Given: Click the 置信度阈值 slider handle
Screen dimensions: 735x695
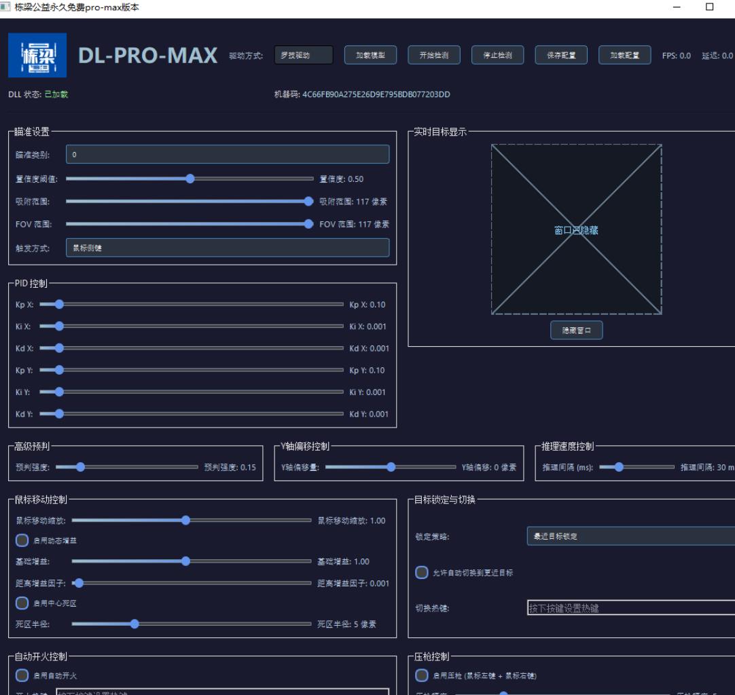Looking at the screenshot, I should 190,179.
